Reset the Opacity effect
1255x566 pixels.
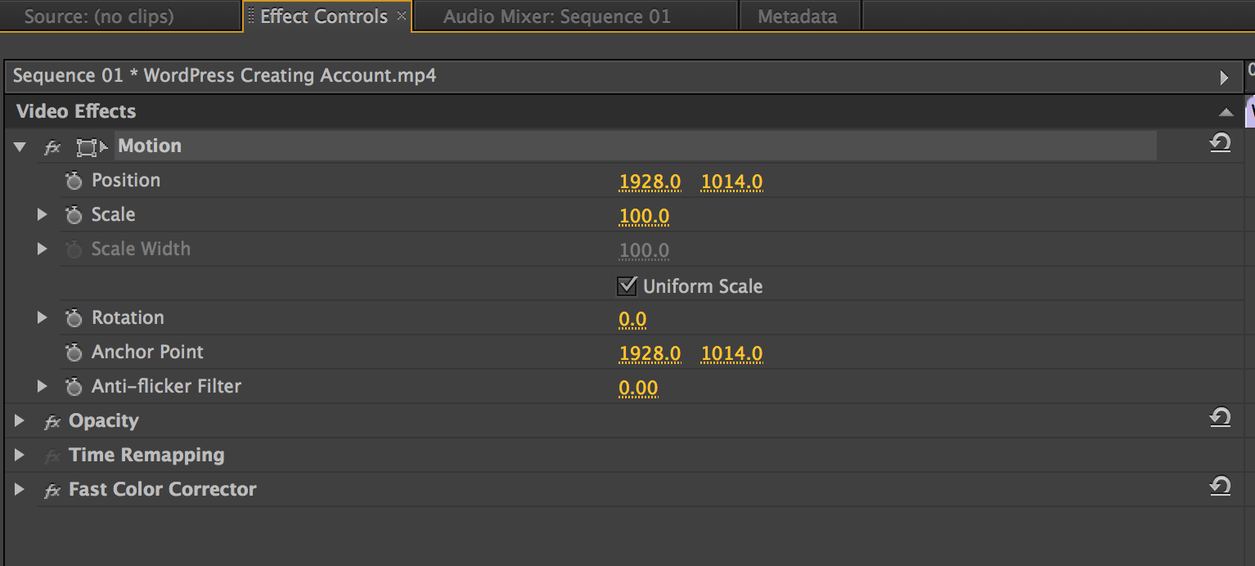1220,418
